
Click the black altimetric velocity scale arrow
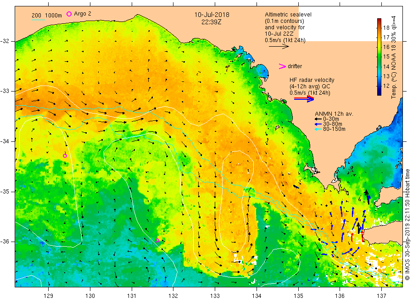pyautogui.click(x=279, y=47)
